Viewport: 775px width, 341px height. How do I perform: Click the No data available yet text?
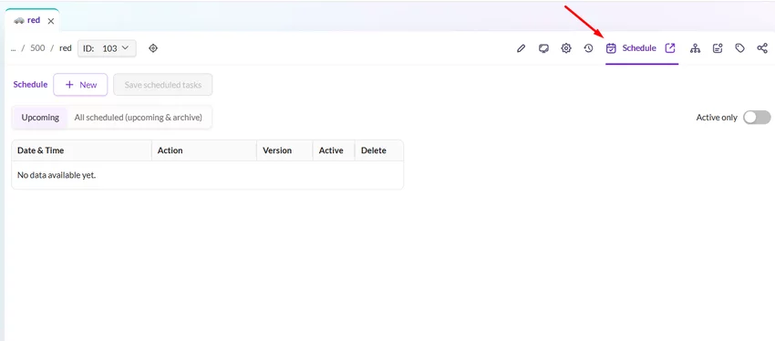(x=57, y=175)
